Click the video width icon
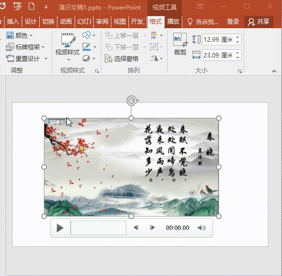 tap(196, 55)
